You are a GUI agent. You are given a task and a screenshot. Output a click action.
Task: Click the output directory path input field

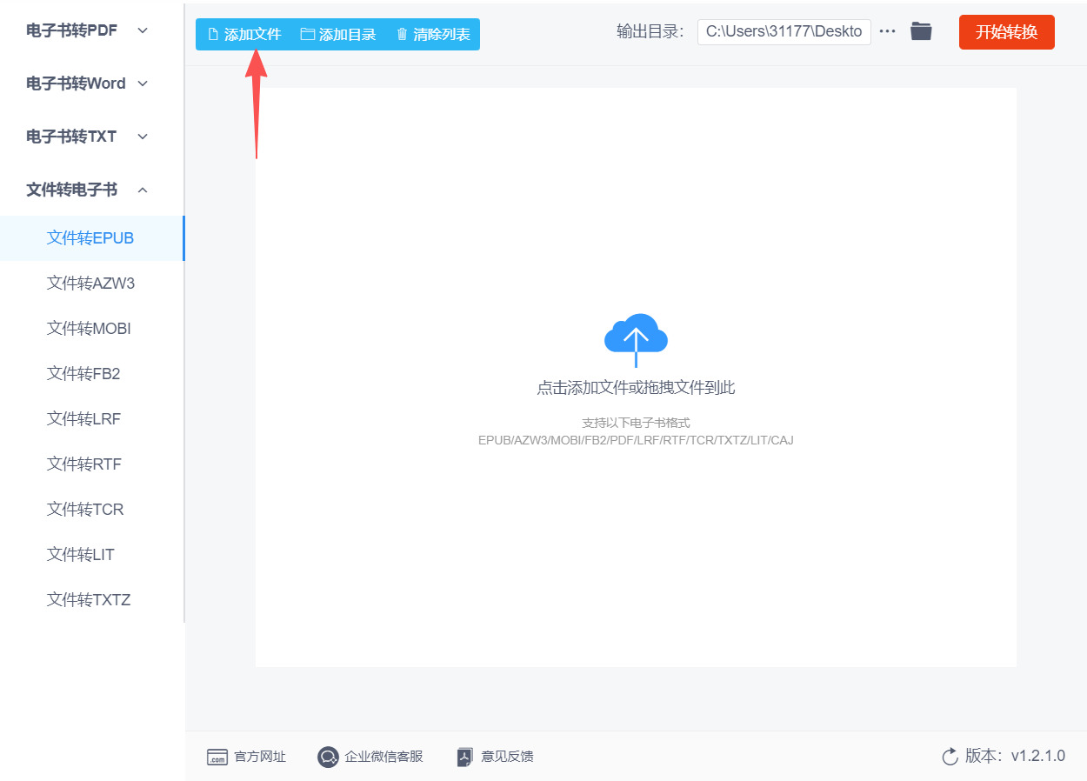(784, 31)
